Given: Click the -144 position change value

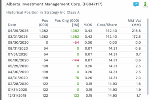Looking at the screenshot, I should [75, 60].
